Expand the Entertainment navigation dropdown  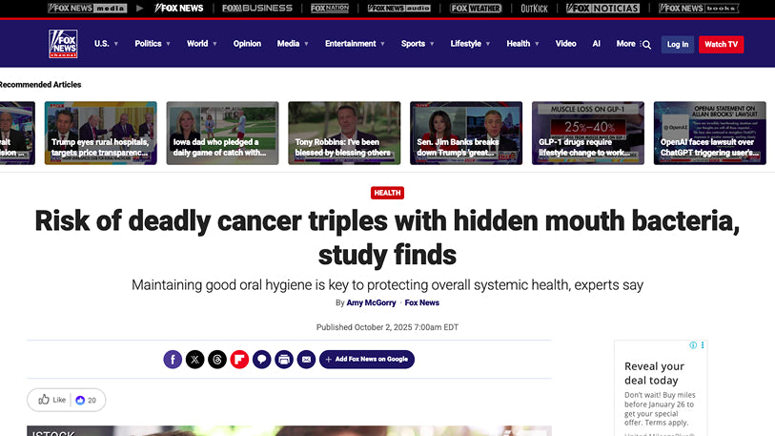356,44
